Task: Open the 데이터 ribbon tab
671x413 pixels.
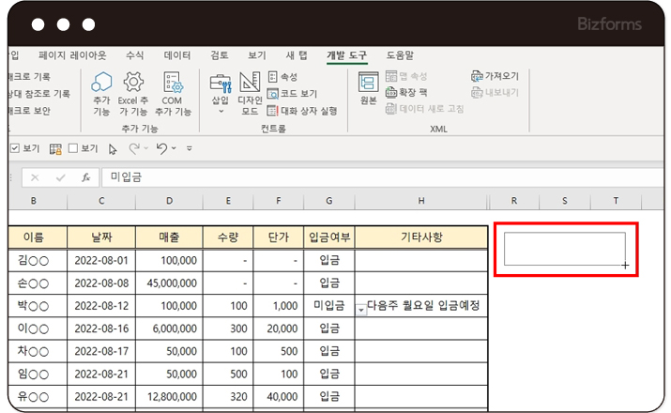Action: click(177, 55)
